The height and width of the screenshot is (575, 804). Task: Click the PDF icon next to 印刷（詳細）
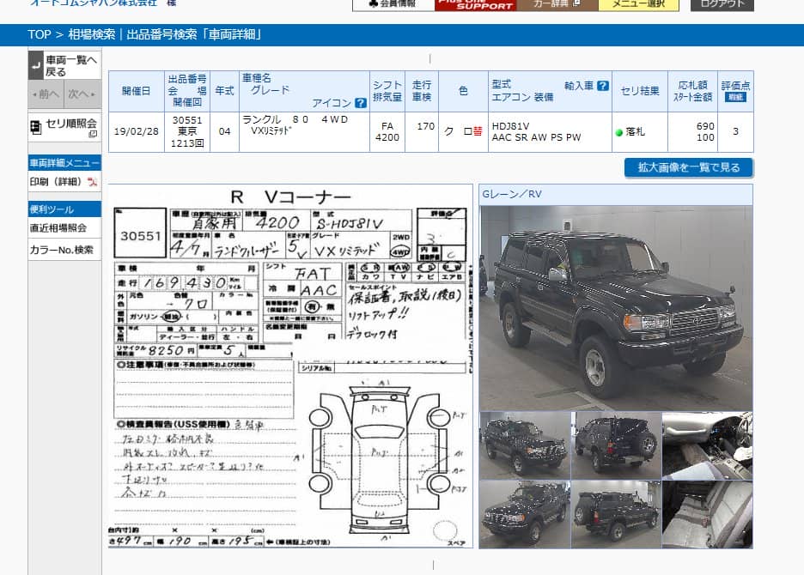92,182
